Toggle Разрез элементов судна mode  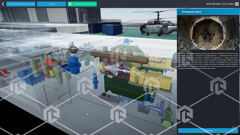tap(82, 4)
